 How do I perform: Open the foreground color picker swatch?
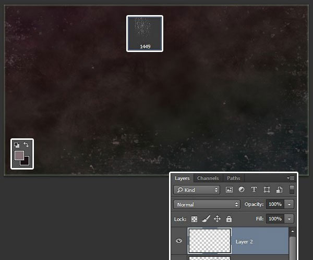click(19, 155)
